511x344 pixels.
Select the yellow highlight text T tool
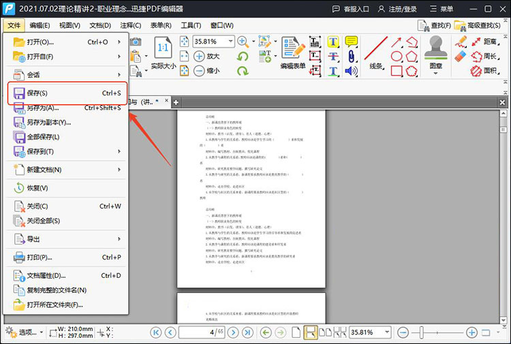click(x=333, y=42)
